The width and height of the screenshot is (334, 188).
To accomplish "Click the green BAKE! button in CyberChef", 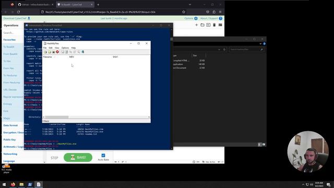I will [78, 158].
